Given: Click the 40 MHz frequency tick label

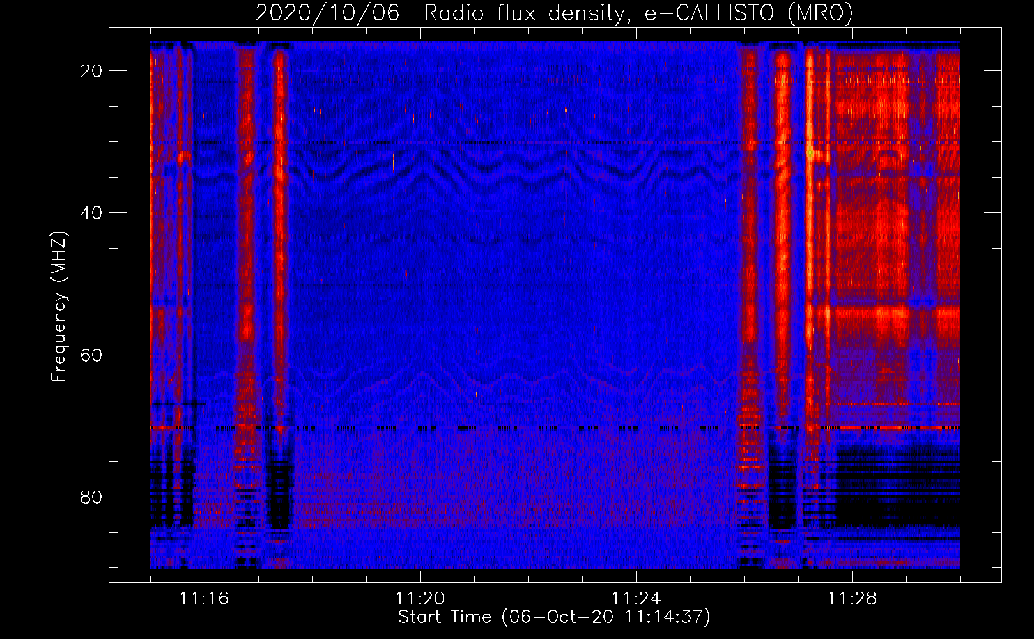Looking at the screenshot, I should 91,213.
